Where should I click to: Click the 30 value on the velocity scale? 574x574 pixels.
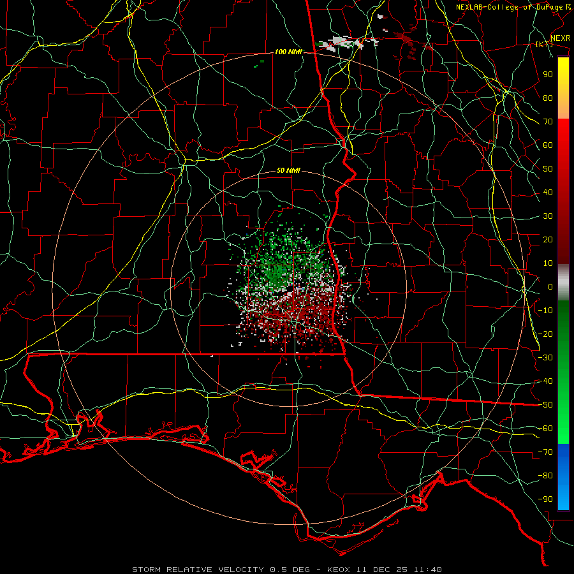[548, 216]
